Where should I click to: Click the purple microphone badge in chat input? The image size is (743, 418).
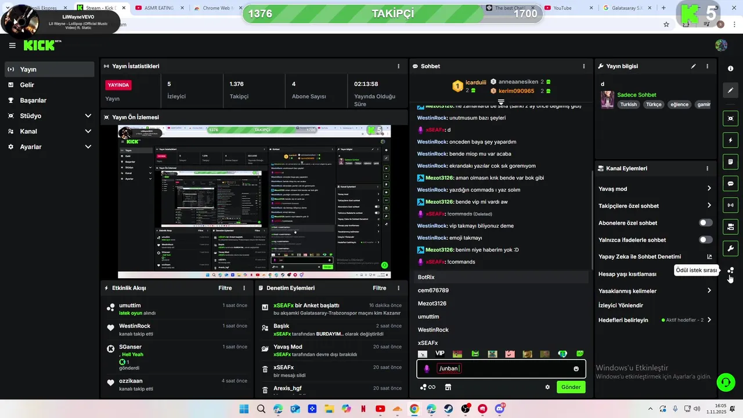click(x=427, y=369)
